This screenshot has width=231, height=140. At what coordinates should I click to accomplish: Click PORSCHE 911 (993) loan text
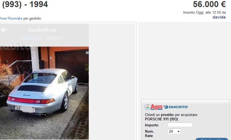(161, 119)
